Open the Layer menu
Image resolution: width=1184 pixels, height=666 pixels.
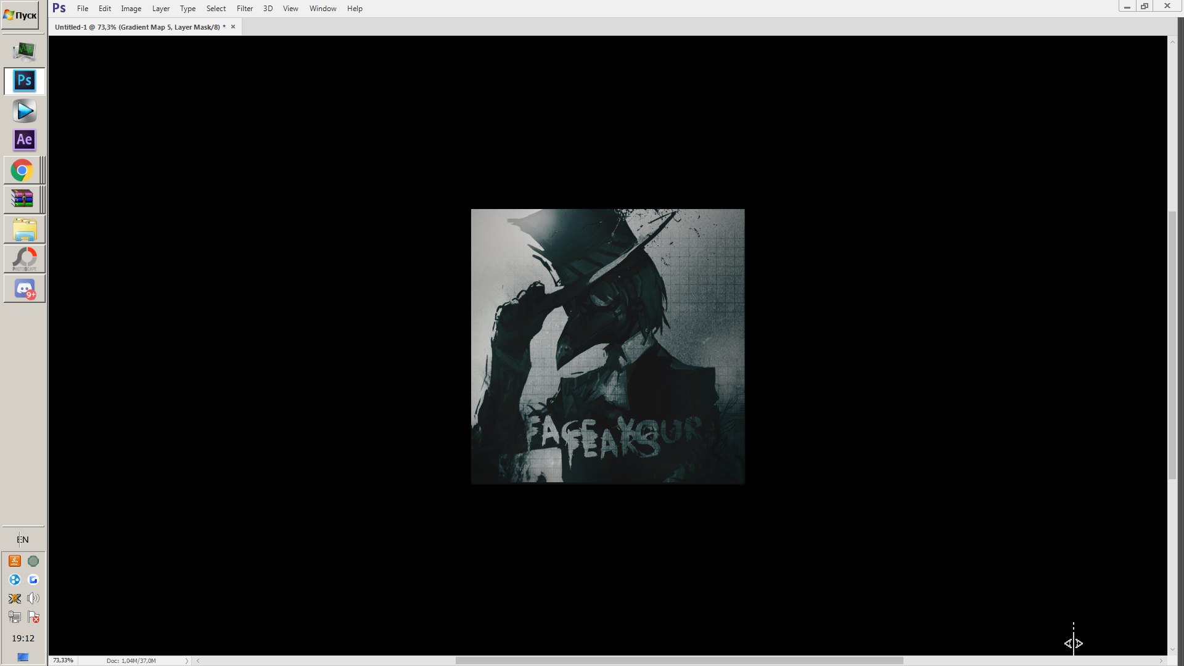click(x=160, y=9)
